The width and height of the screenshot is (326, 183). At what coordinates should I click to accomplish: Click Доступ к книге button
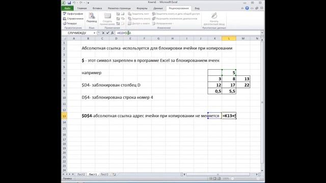[139, 23]
